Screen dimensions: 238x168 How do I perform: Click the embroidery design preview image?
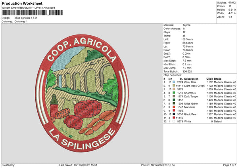(82, 93)
